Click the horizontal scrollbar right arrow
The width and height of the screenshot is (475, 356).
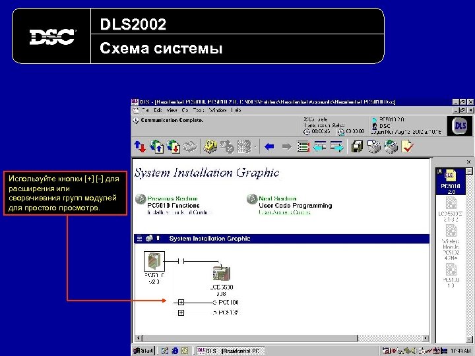426,338
